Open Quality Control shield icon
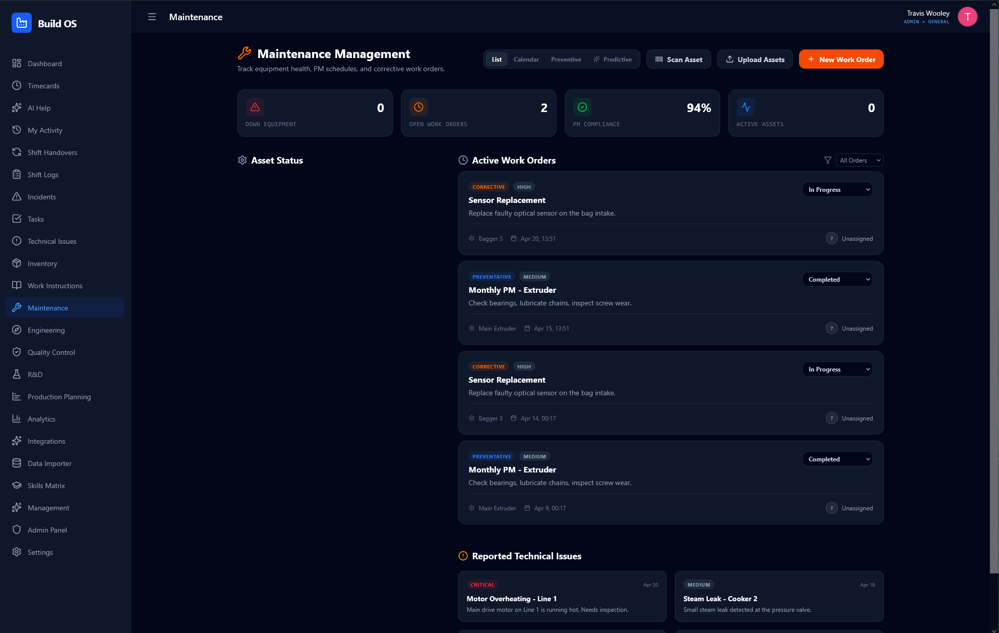999x633 pixels. (x=17, y=352)
